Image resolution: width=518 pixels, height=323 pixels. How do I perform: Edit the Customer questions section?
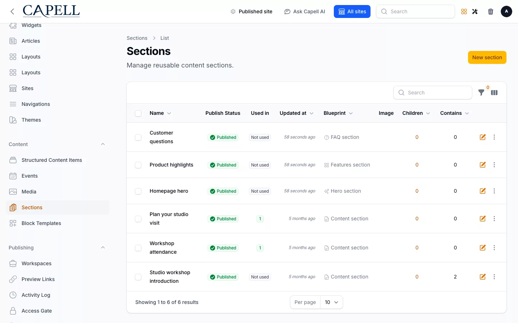[x=483, y=137]
